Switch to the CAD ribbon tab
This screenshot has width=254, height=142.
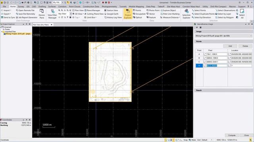tap(34, 7)
